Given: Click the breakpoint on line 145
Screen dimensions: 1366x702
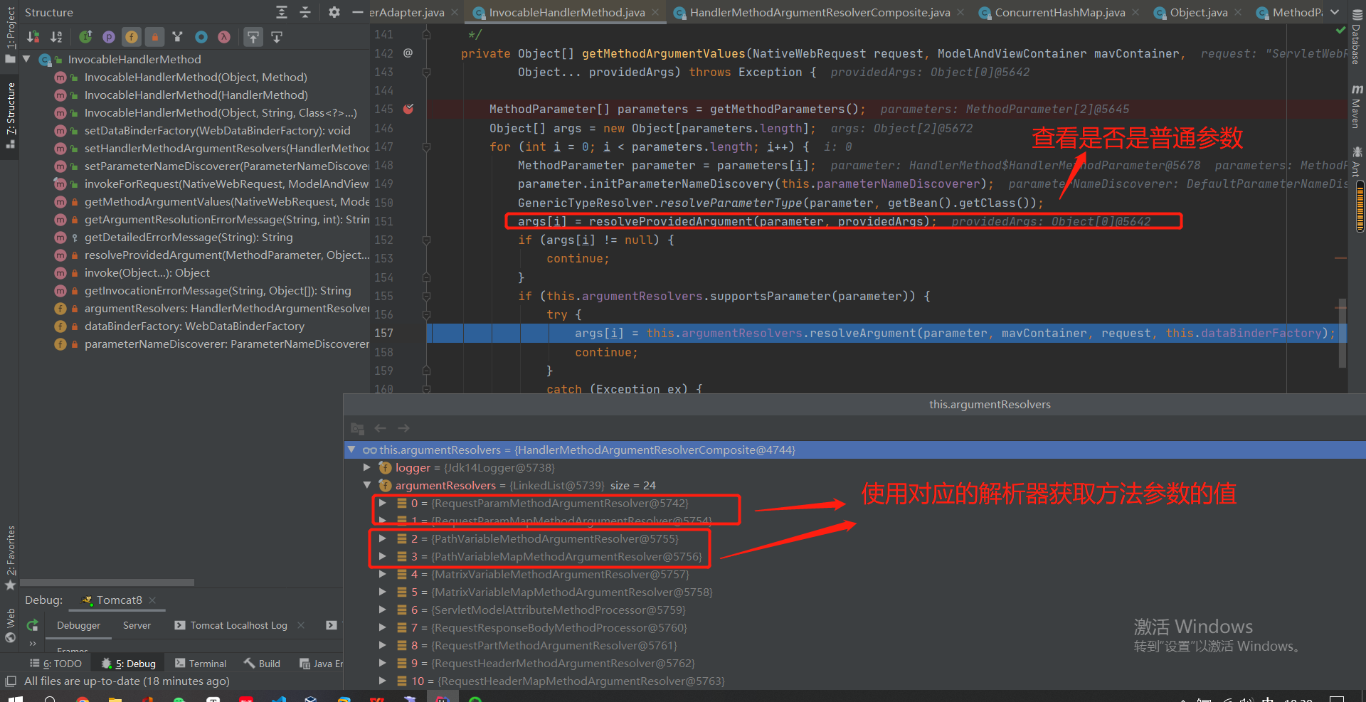Looking at the screenshot, I should point(408,109).
